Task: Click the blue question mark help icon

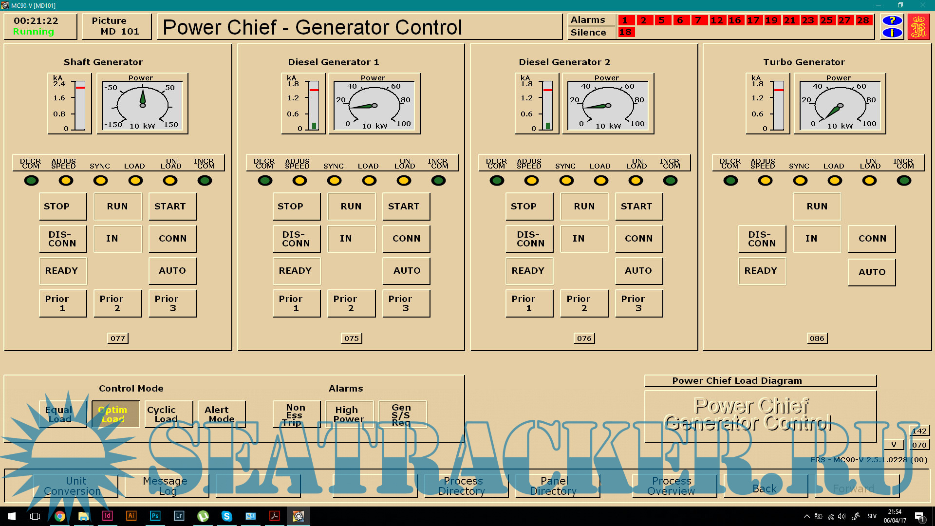Action: coord(892,20)
